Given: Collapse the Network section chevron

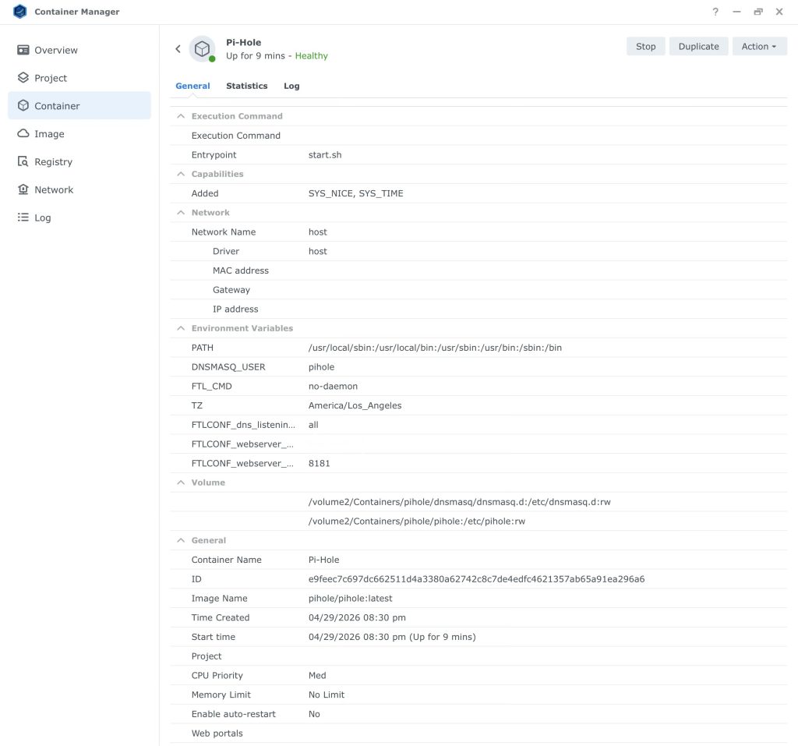Looking at the screenshot, I should click(x=181, y=212).
